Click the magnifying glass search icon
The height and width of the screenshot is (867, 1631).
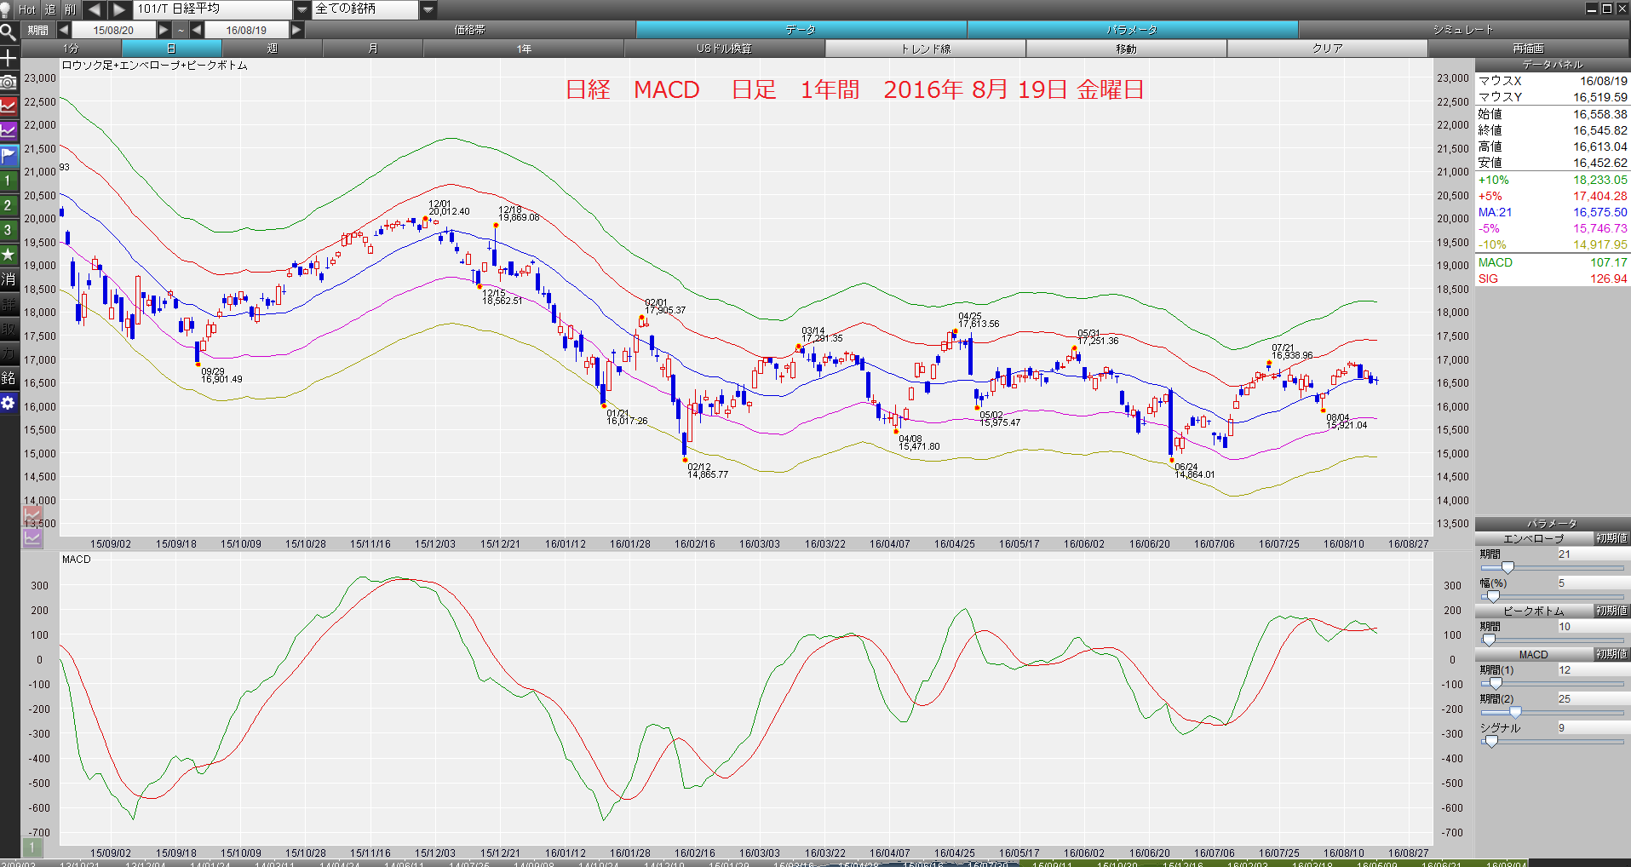pos(9,33)
